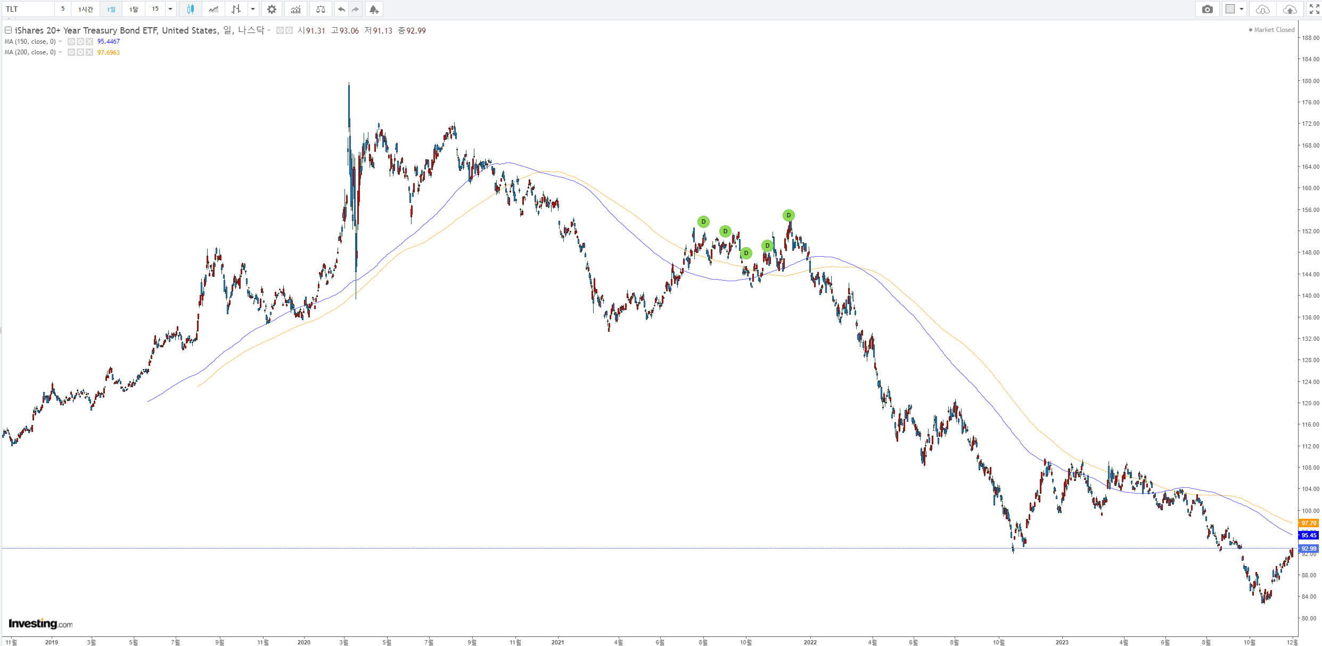Select the candlestick chart type icon
This screenshot has width=1322, height=646.
coord(190,9)
